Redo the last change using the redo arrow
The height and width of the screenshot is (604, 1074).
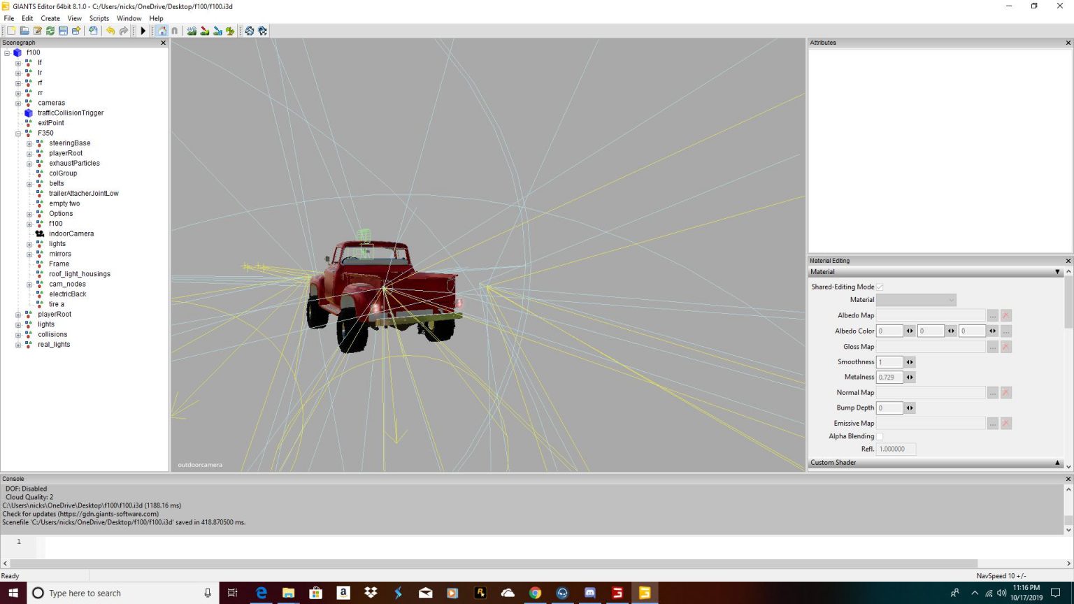click(x=124, y=31)
